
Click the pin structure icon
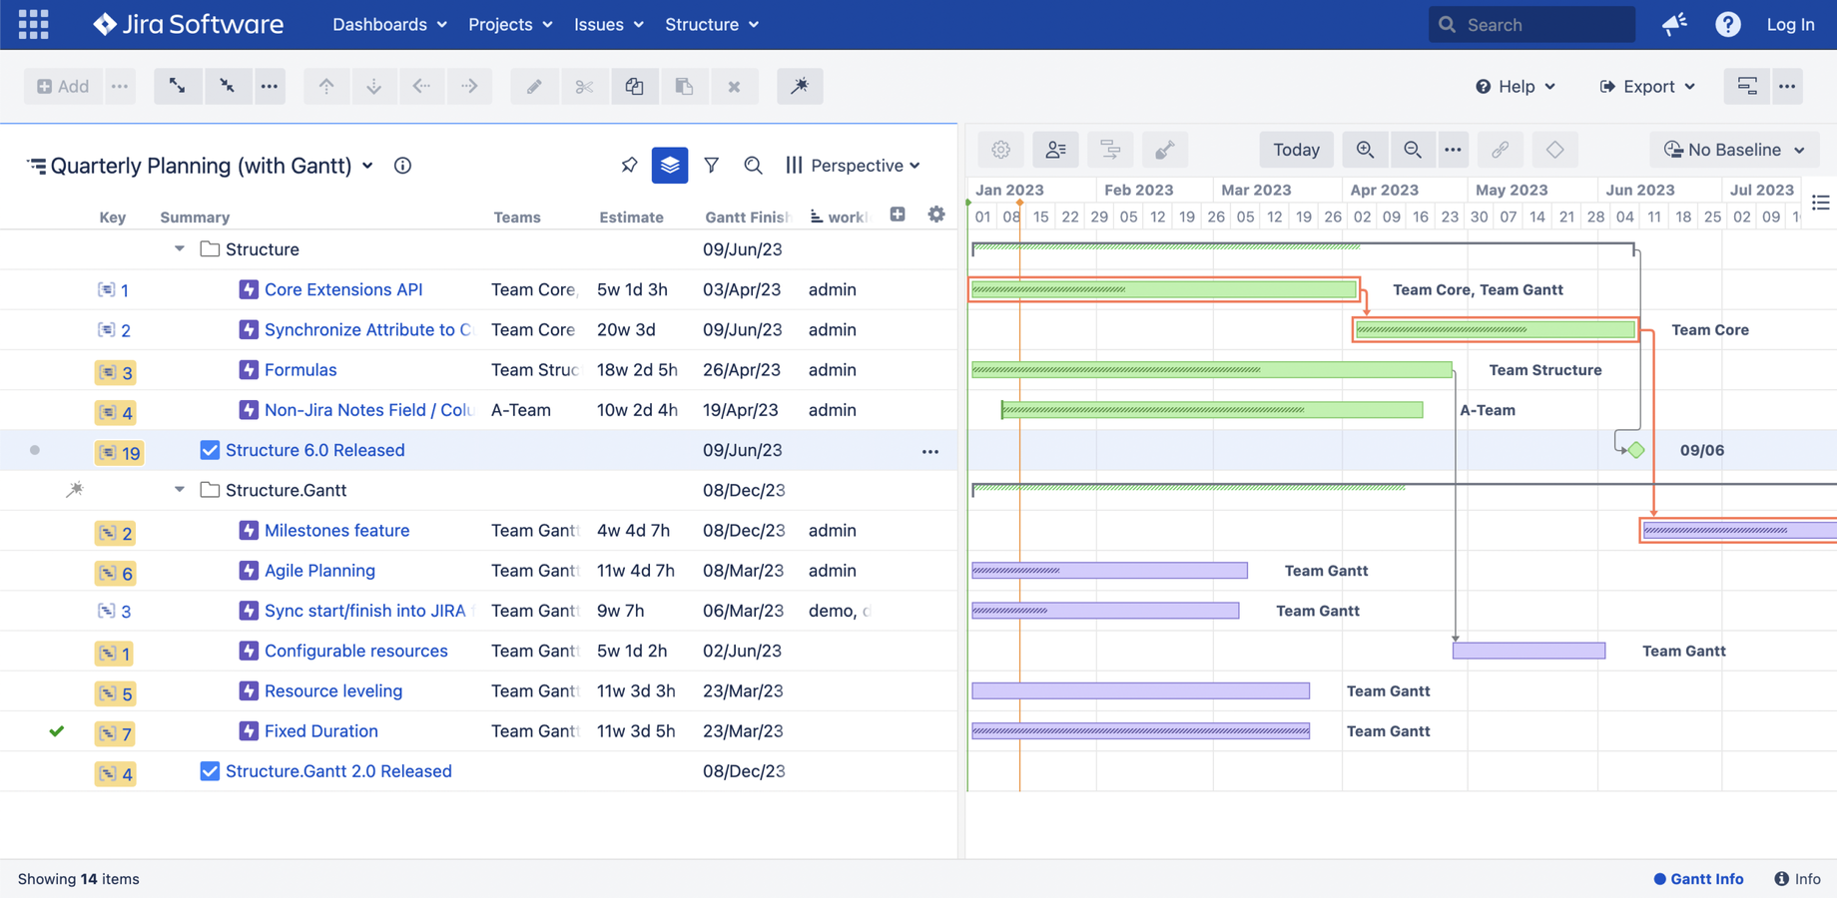[629, 165]
